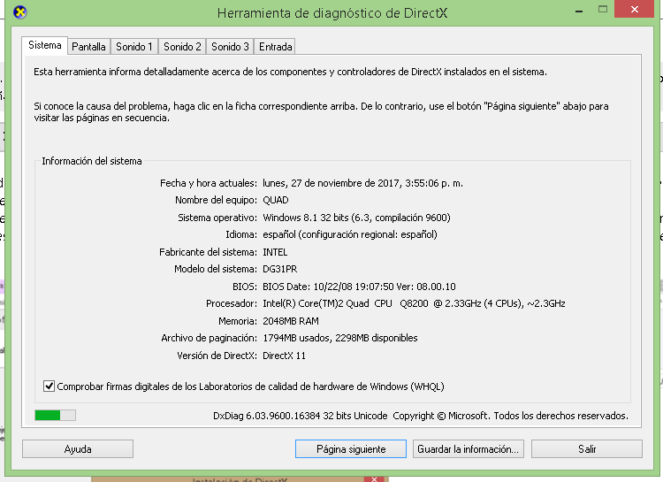The height and width of the screenshot is (482, 663).
Task: Click Página siguiente button
Action: 351,449
